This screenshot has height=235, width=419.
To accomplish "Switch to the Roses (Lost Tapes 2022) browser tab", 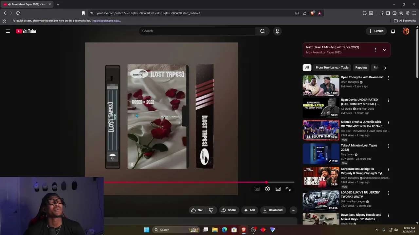I will coord(27,4).
